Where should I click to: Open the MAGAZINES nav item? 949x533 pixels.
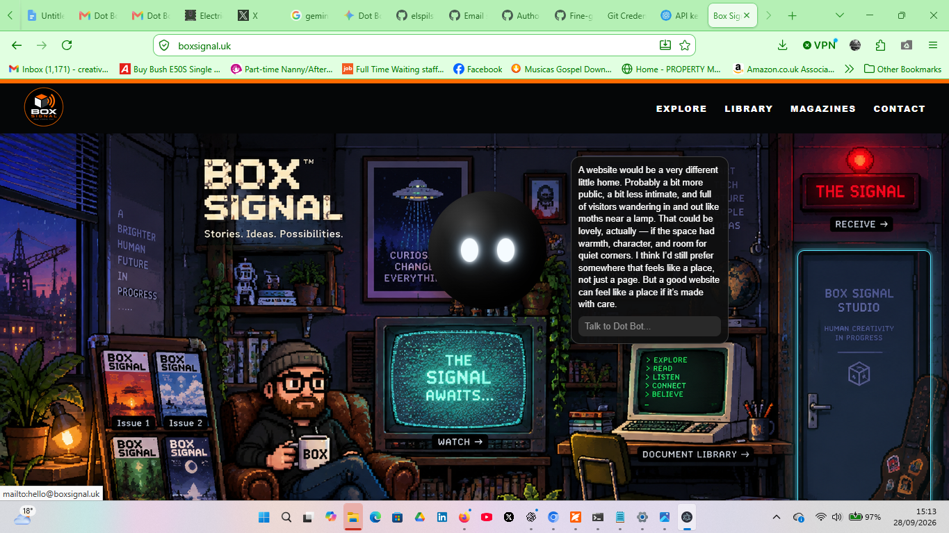click(x=822, y=108)
